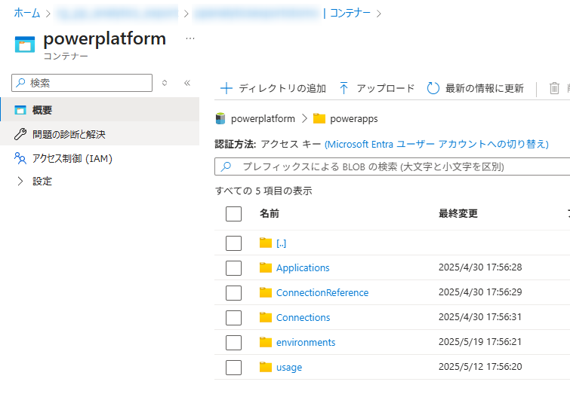Click the powerapps folder icon in path

point(319,118)
